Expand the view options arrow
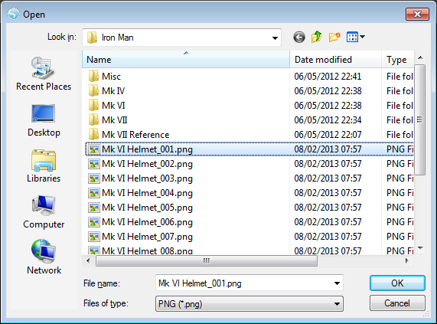The height and width of the screenshot is (324, 437). [362, 37]
